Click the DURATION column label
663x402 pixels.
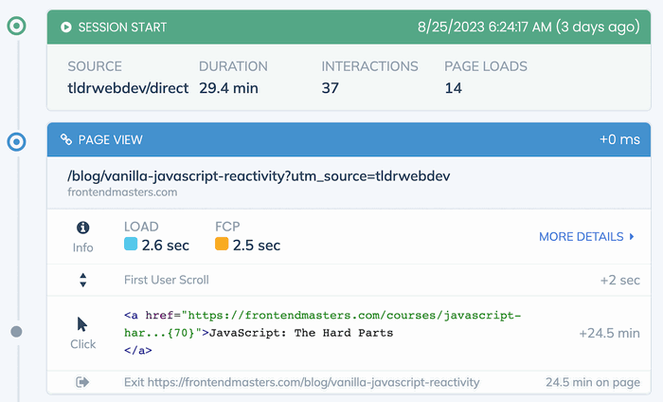[233, 66]
